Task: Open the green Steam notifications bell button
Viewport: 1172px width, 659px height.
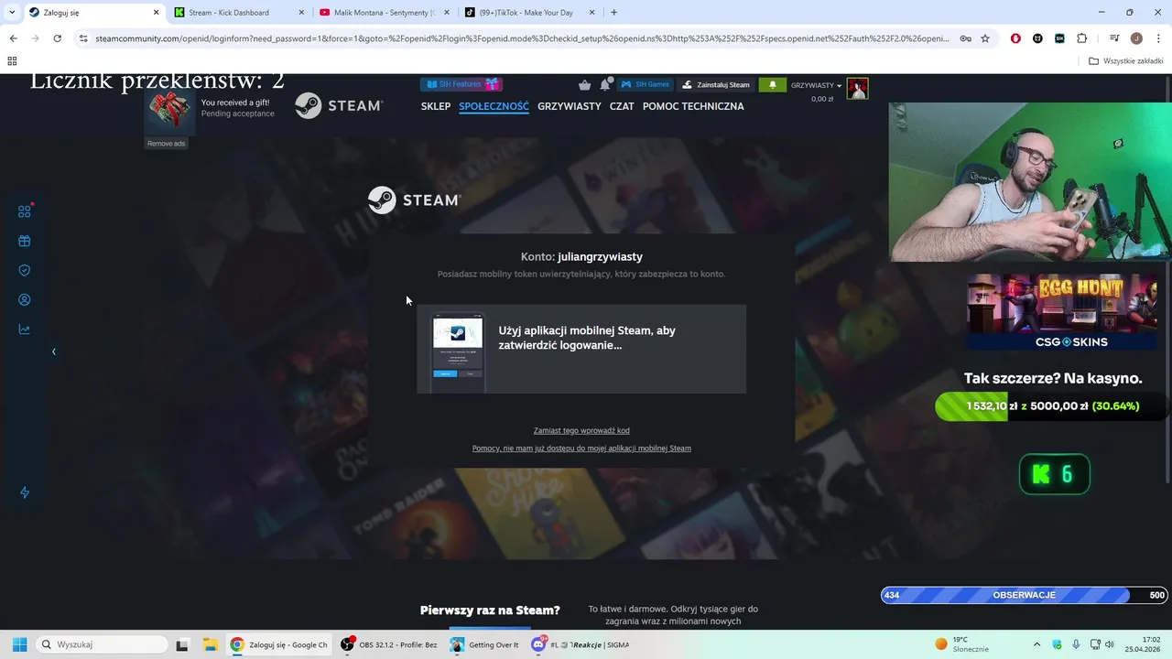Action: pyautogui.click(x=772, y=85)
